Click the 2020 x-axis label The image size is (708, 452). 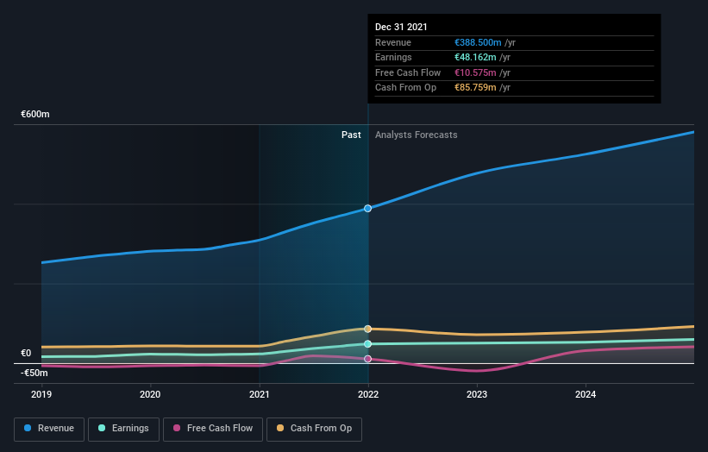(x=150, y=394)
